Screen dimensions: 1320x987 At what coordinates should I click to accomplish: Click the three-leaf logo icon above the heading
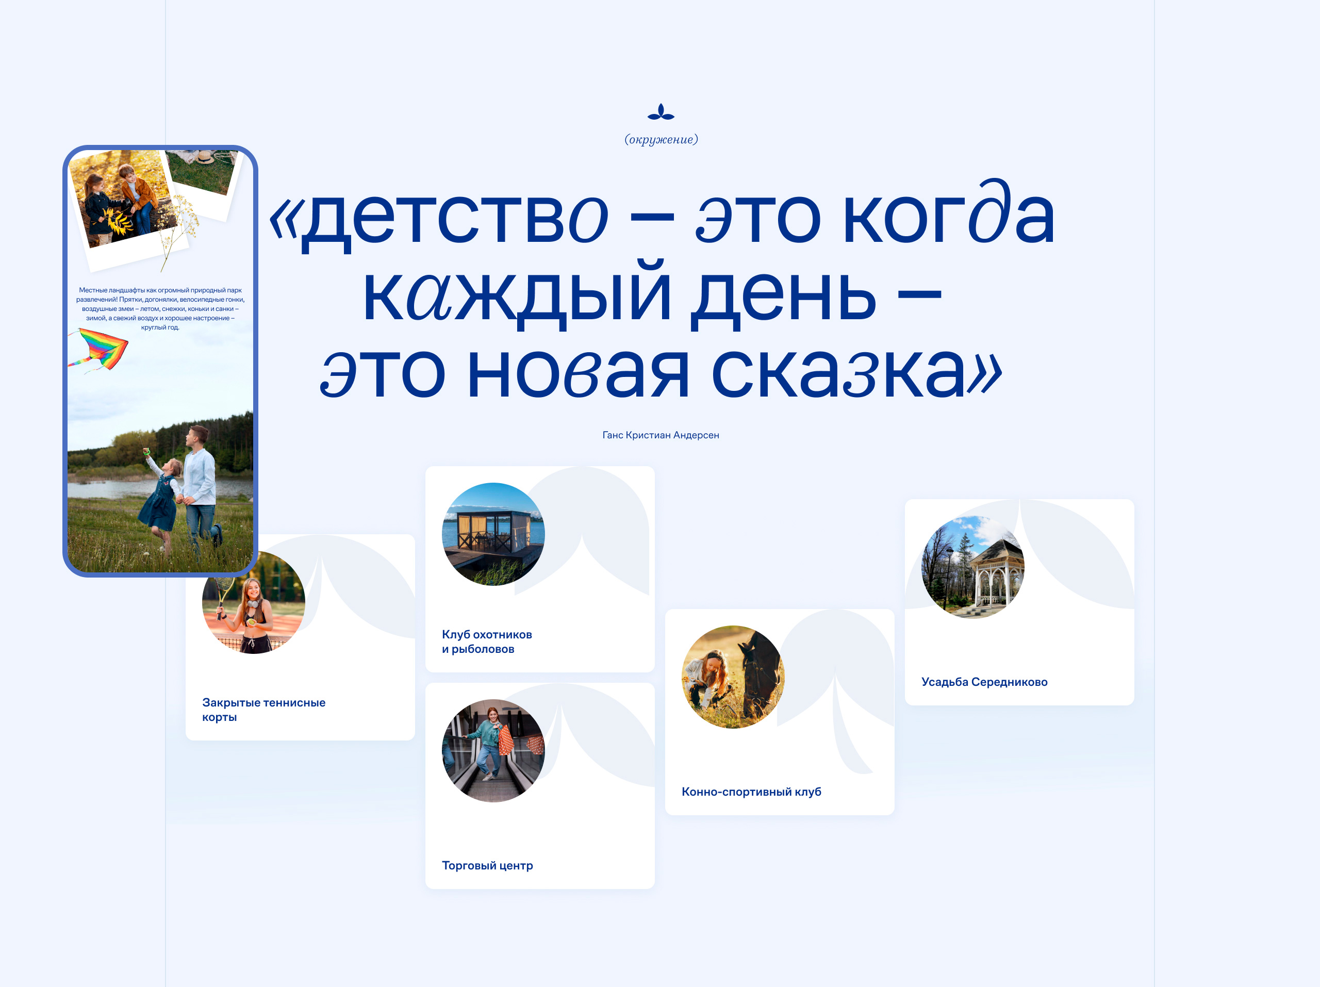click(x=661, y=111)
